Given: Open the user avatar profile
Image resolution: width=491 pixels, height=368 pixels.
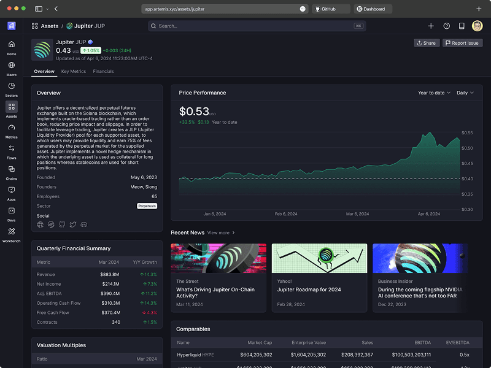Looking at the screenshot, I should click(x=477, y=26).
